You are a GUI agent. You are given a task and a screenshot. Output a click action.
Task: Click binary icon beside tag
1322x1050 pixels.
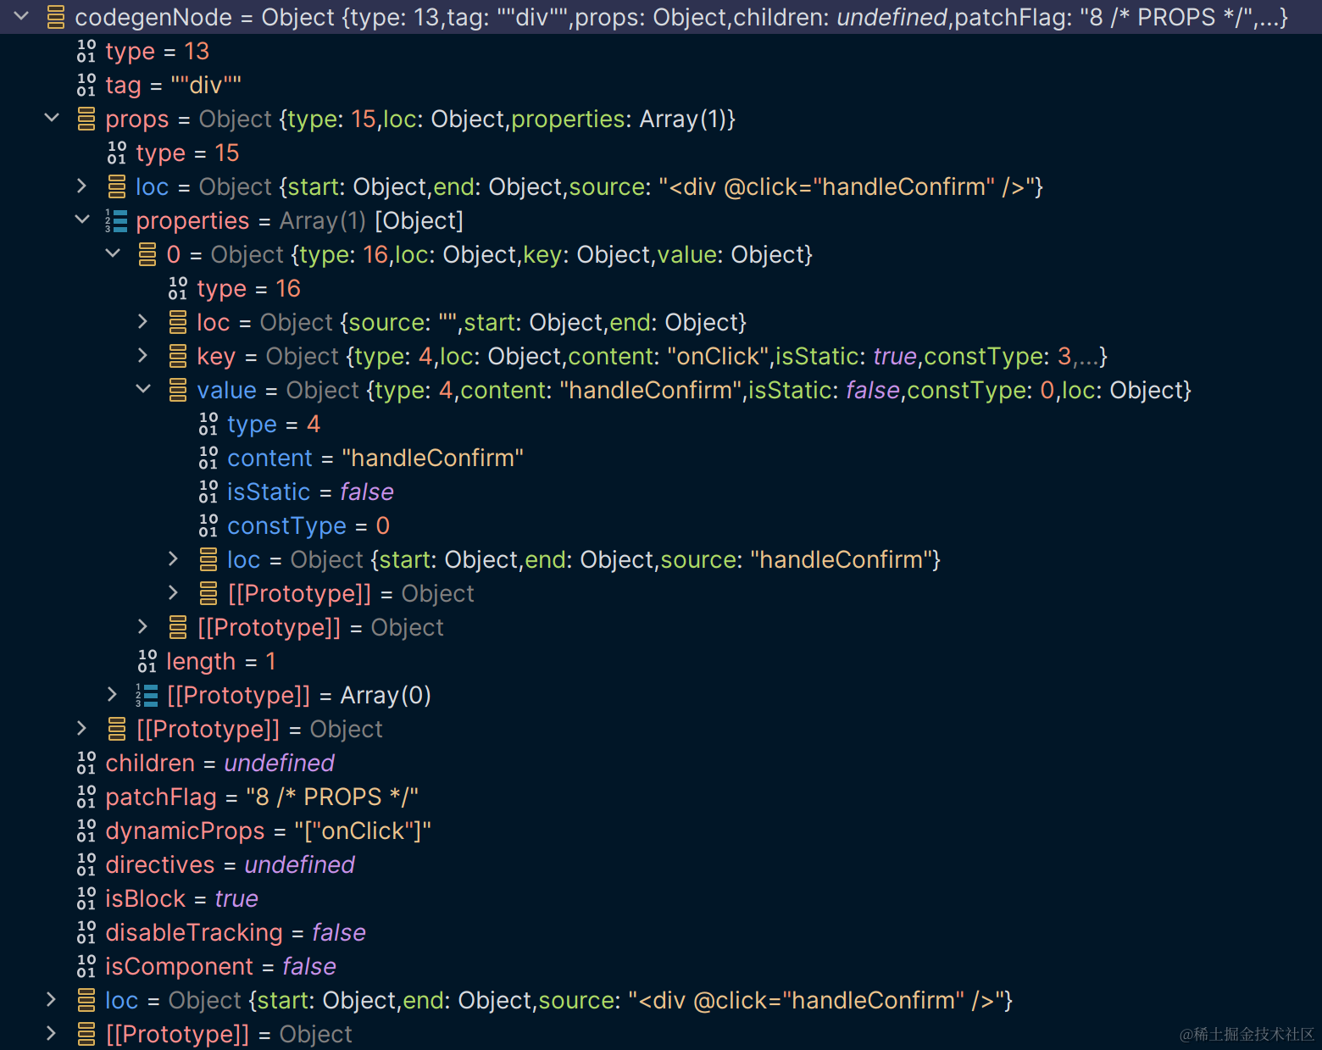click(86, 85)
